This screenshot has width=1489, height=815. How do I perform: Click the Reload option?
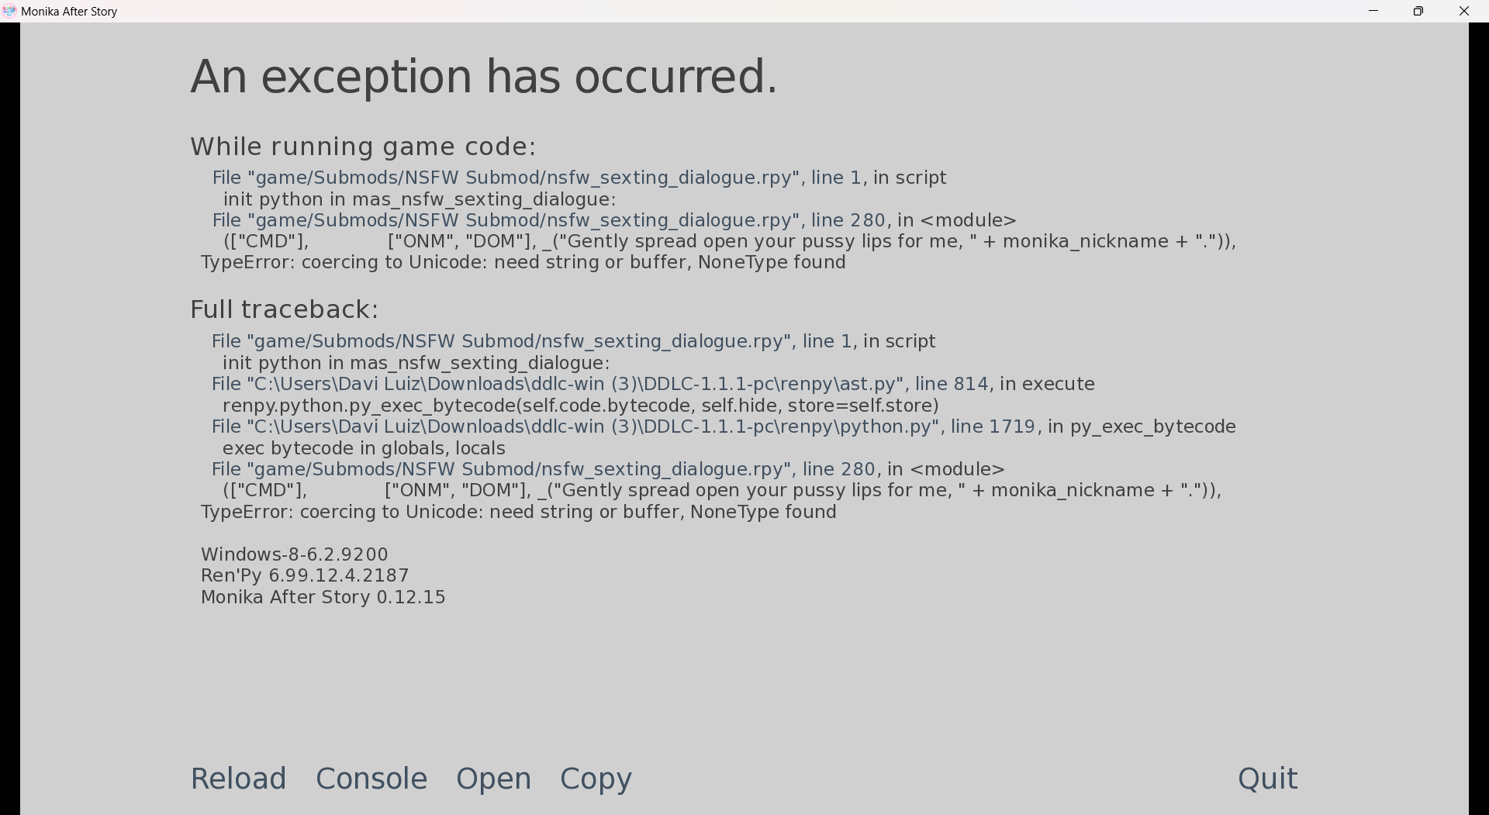coord(238,779)
